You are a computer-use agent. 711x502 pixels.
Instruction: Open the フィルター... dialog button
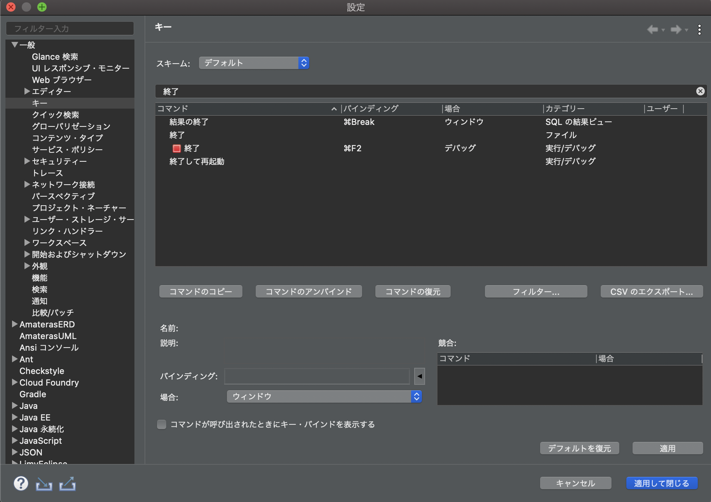tap(536, 291)
